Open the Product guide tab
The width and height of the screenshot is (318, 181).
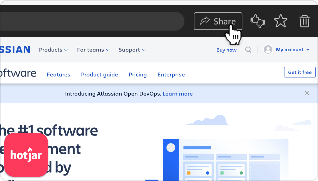(x=100, y=74)
